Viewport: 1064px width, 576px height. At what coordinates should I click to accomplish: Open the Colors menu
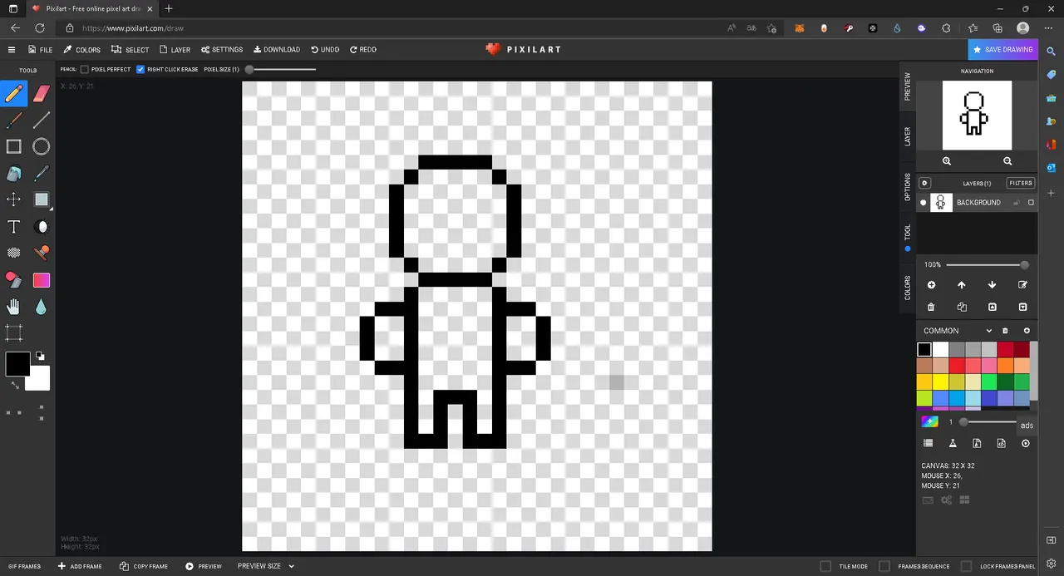coord(82,50)
